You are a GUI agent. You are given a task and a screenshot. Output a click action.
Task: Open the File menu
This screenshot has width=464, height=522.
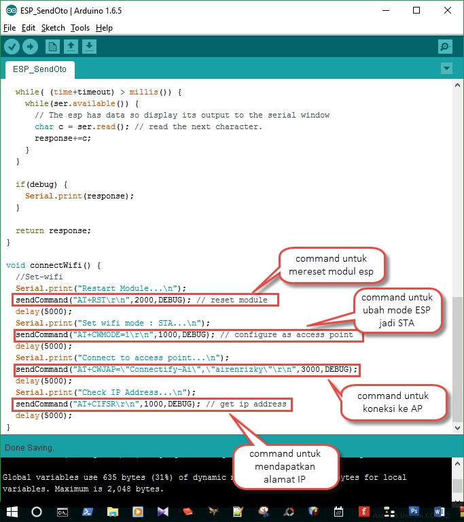click(9, 28)
